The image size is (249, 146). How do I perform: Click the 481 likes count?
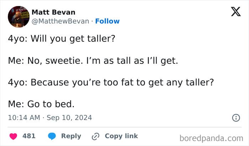pyautogui.click(x=28, y=136)
